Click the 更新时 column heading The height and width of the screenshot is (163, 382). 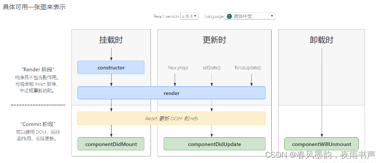(214, 40)
